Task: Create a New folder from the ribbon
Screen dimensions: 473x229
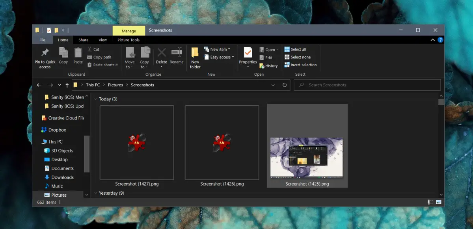Action: (195, 53)
